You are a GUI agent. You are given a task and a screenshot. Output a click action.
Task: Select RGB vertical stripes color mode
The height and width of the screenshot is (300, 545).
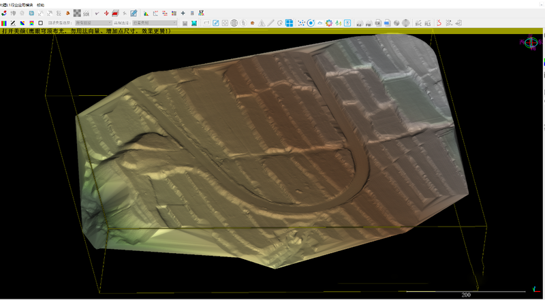point(4,23)
